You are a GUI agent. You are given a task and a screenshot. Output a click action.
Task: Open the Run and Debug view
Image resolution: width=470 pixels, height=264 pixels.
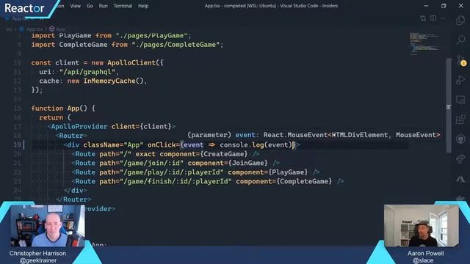pos(460,80)
